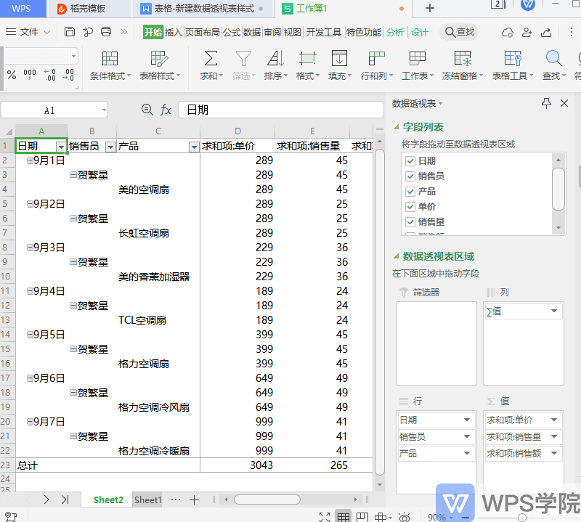The height and width of the screenshot is (522, 581).
Task: Open the Rows and Columns (行和列) tool
Action: coord(376,65)
